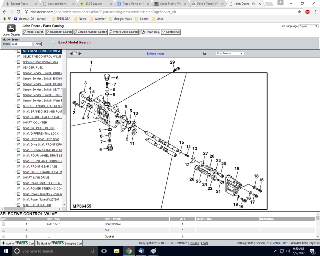
Task: Click the parts tree vertical scrollbar
Action: pyautogui.click(x=64, y=101)
